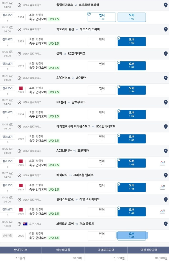Click soccer ball icon on 셀틱 match row
Screen dimensions: 169x261
point(19,54)
